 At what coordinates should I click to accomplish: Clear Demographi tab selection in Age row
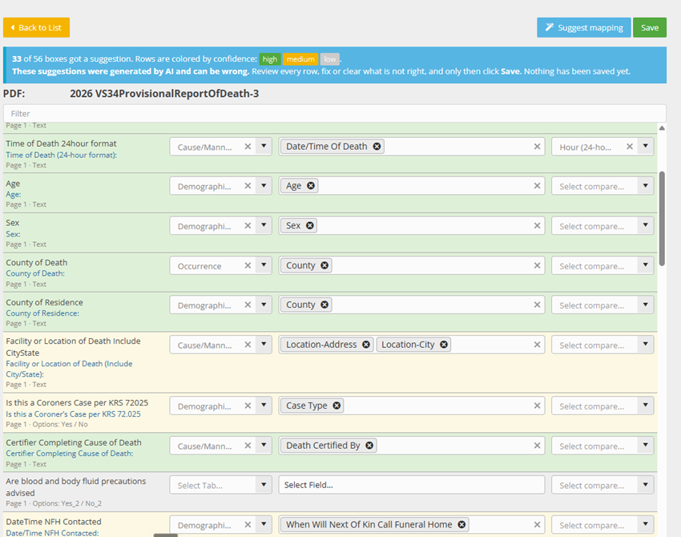click(248, 185)
